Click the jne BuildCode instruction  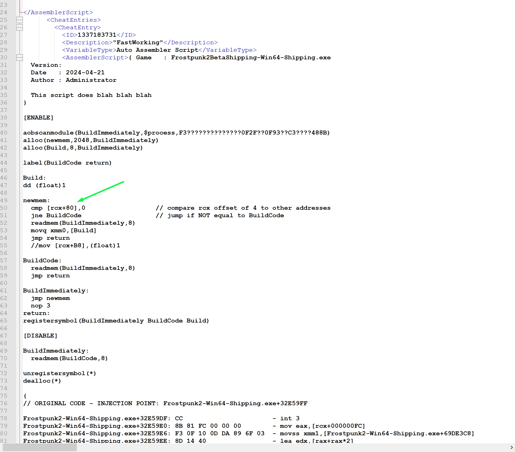(x=56, y=216)
